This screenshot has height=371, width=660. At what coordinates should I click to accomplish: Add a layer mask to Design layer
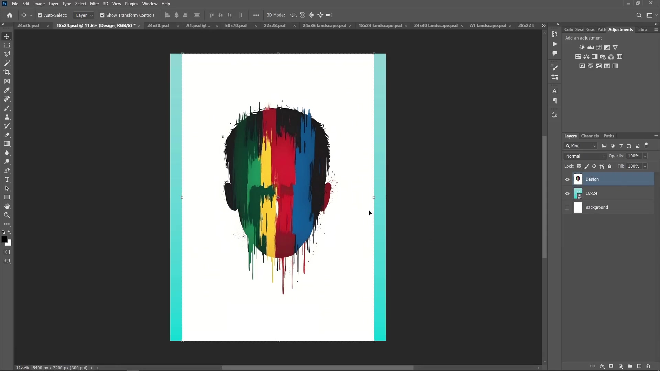[612, 367]
